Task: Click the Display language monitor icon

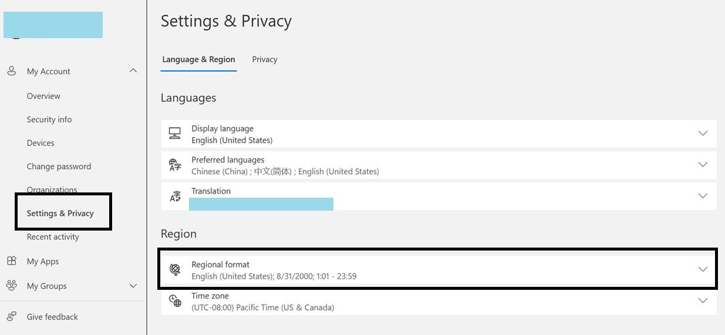Action: coord(175,134)
